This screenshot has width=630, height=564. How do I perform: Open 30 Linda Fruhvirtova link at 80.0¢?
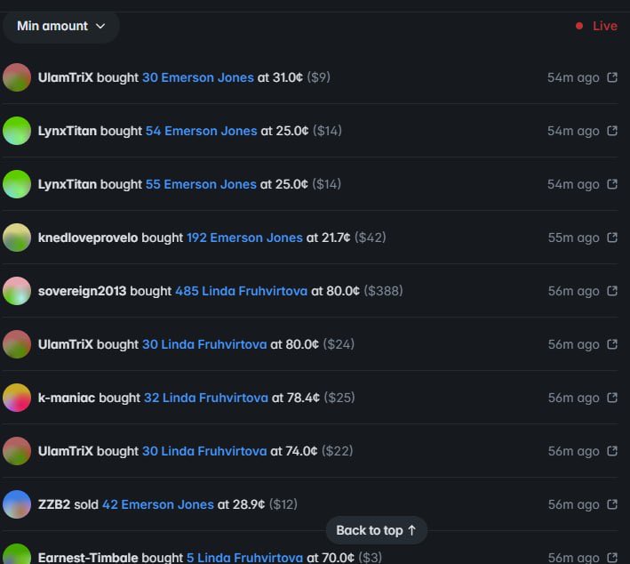coord(204,344)
